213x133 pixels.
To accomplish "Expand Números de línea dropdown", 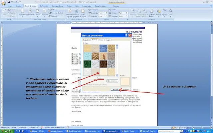I will [x=56, y=13].
